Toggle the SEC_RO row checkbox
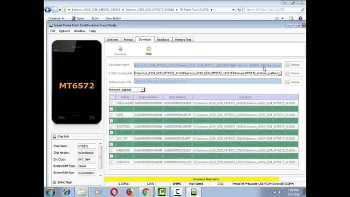Screen dimensions: 350x197 point(112,138)
